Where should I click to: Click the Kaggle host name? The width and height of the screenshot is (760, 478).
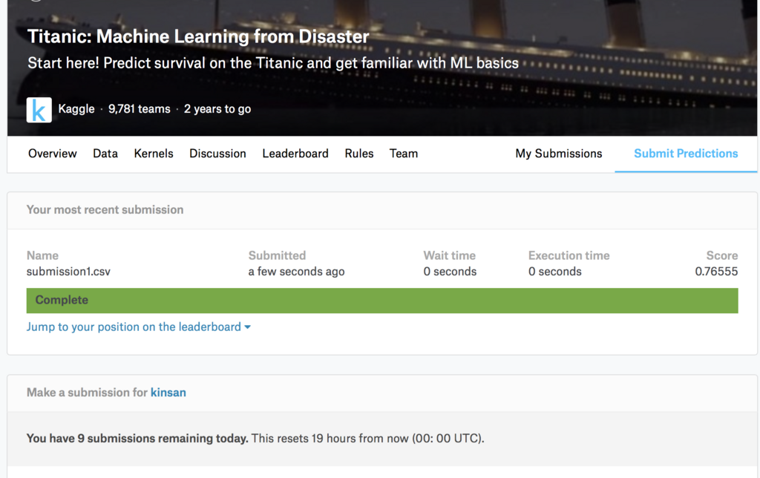click(x=76, y=109)
